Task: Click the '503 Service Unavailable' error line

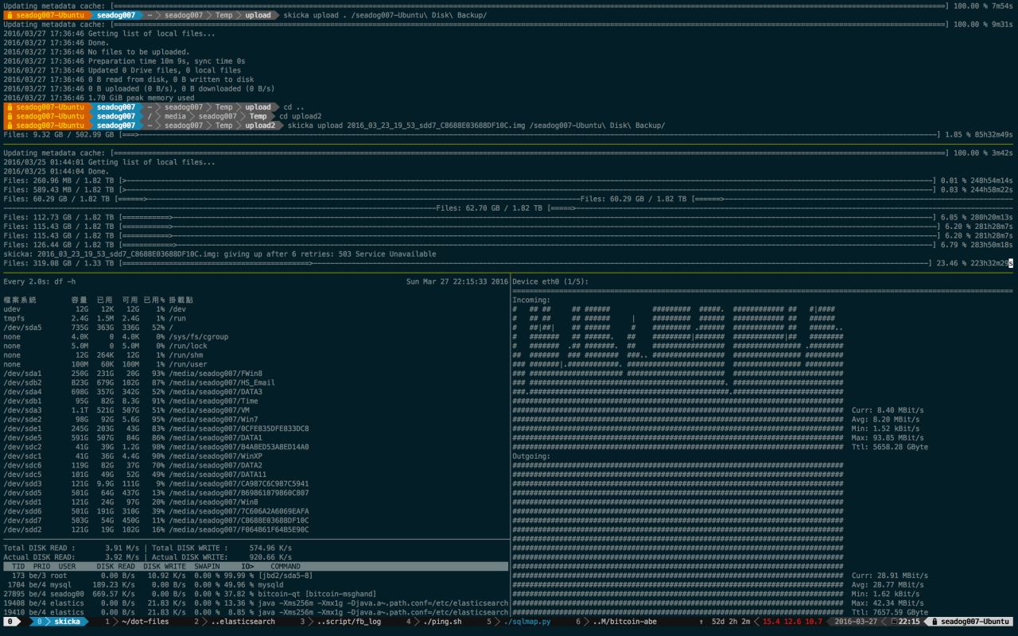Action: [x=220, y=254]
